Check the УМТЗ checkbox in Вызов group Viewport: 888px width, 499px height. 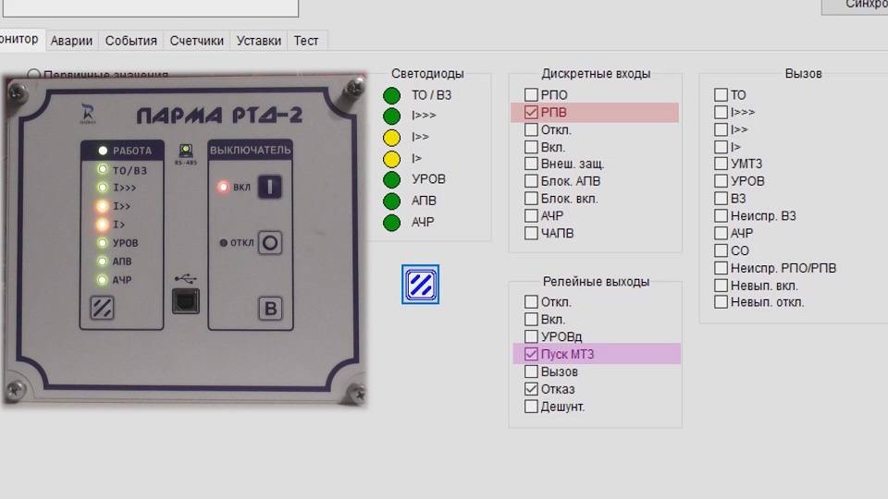click(721, 164)
